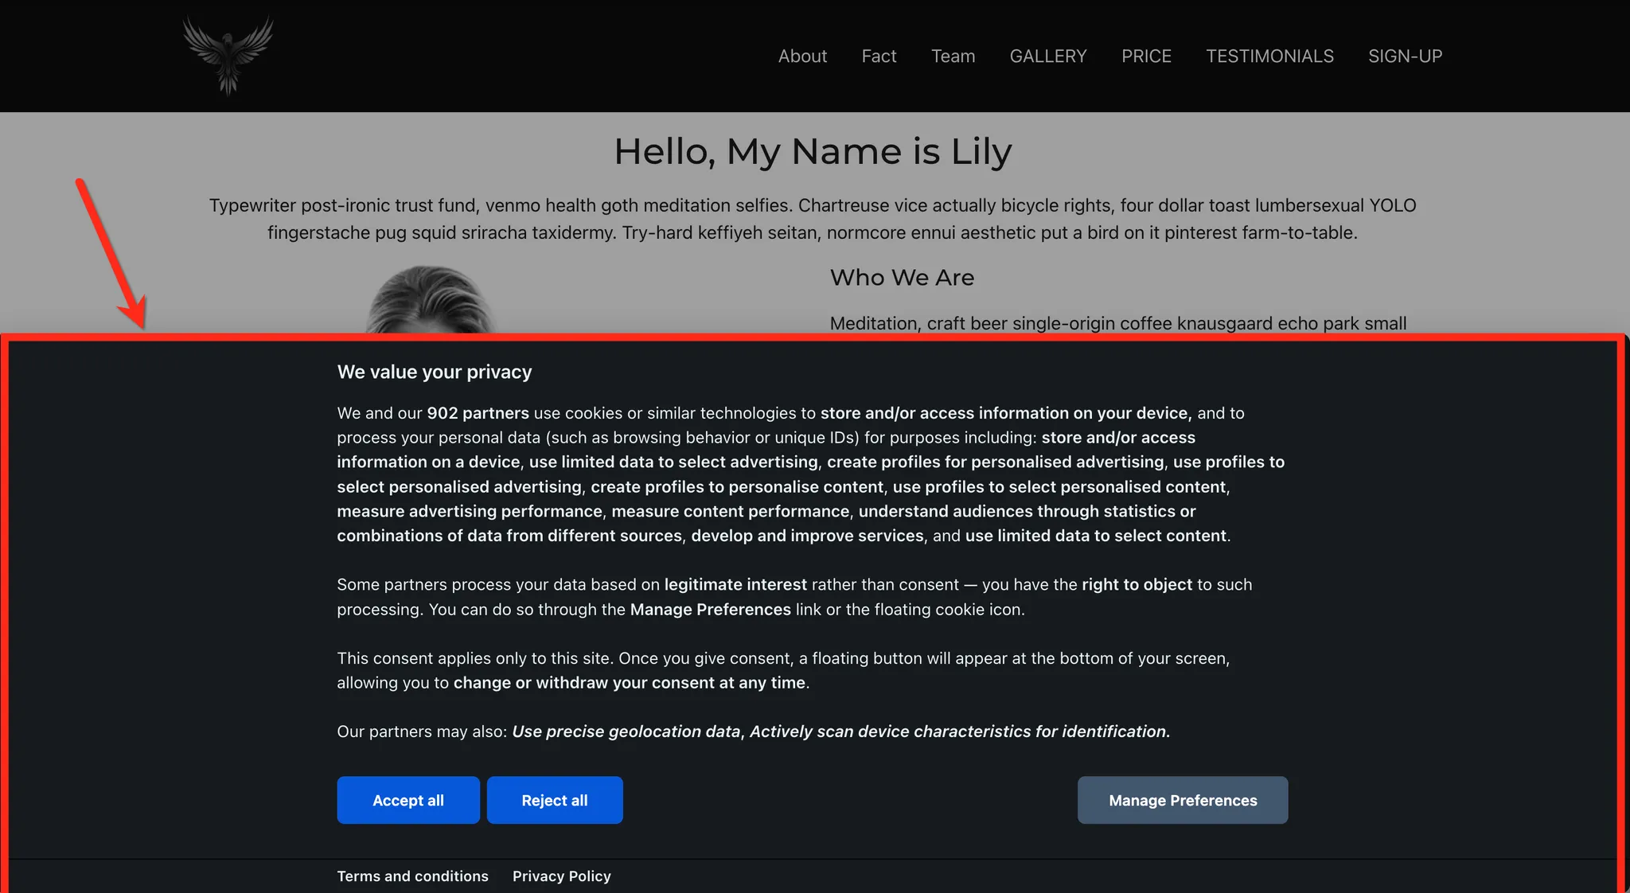Image resolution: width=1630 pixels, height=893 pixels.
Task: Click Lily's portrait photo
Action: 431,306
